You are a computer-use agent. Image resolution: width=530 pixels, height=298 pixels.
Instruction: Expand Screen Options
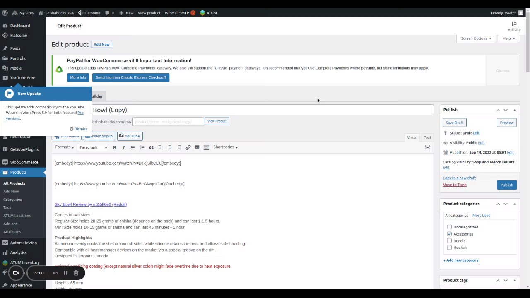(476, 38)
